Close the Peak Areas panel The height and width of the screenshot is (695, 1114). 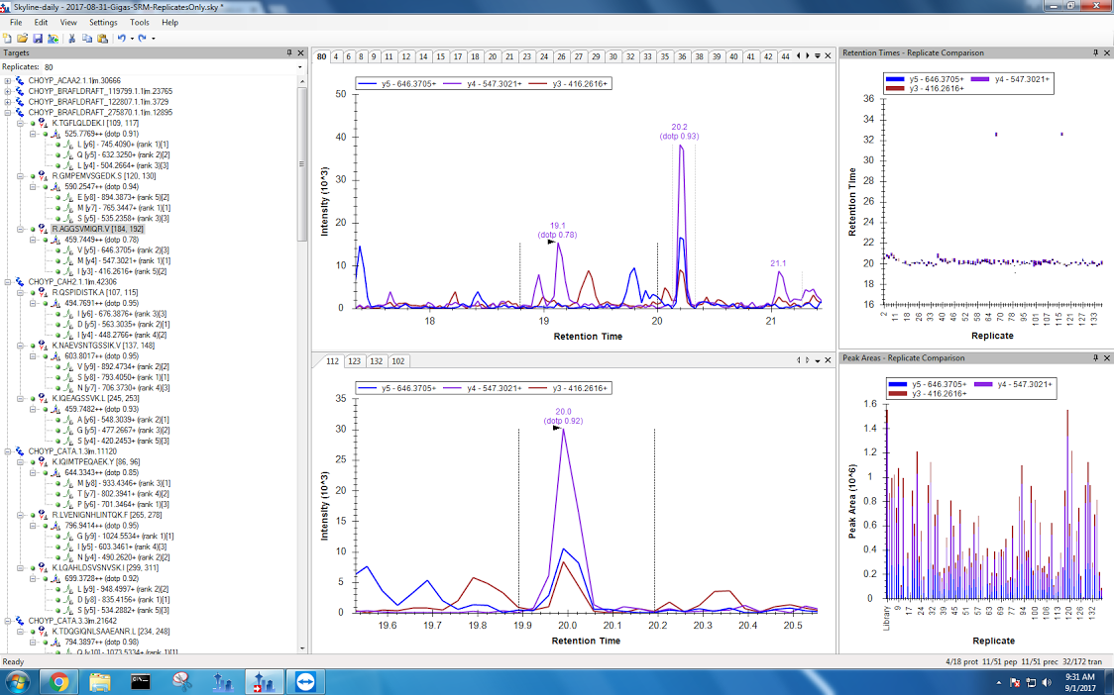click(x=1106, y=357)
